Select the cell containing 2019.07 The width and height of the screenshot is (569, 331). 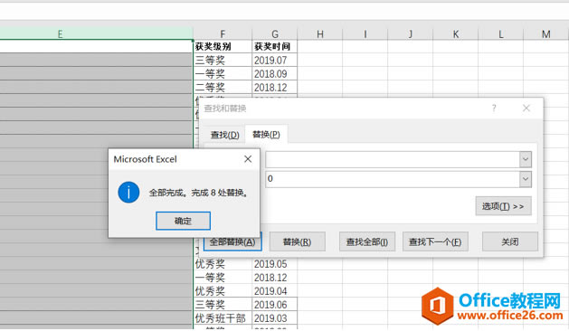(274, 61)
